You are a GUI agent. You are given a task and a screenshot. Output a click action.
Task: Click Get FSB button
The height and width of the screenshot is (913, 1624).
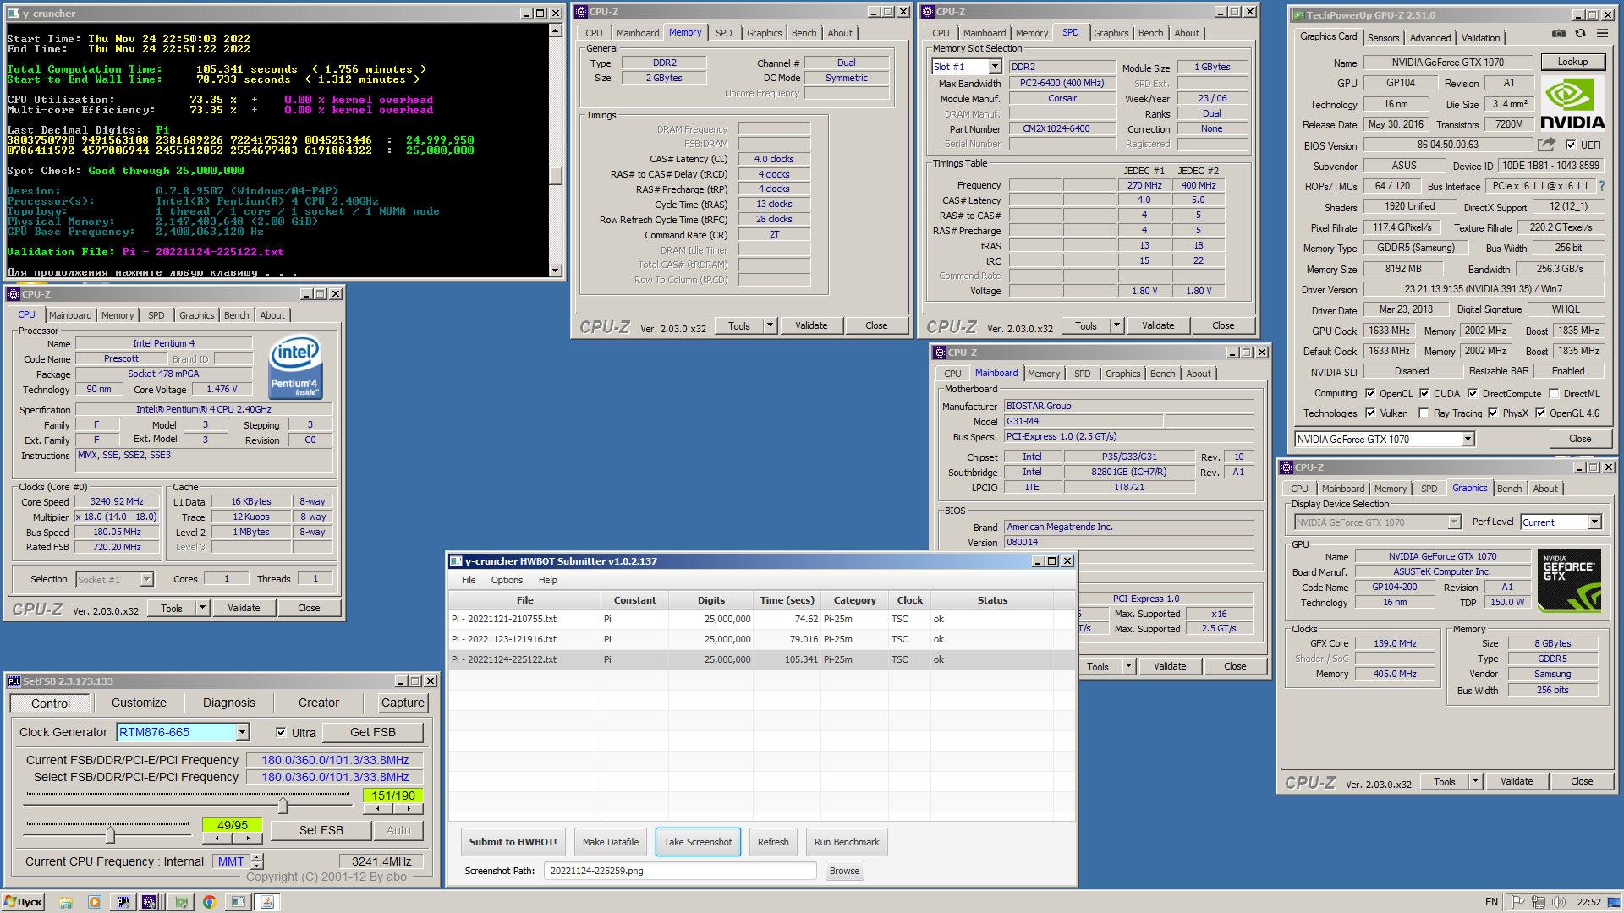[373, 732]
